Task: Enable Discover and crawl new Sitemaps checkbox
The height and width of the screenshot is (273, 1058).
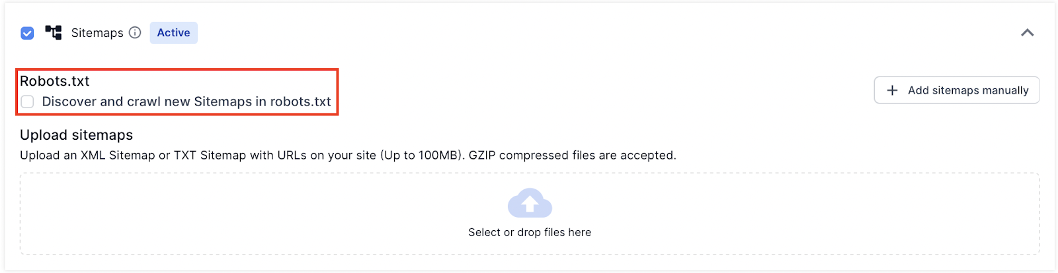Action: 27,102
